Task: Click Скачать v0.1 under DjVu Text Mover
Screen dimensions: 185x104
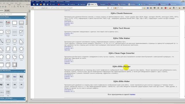Action: 69,33
